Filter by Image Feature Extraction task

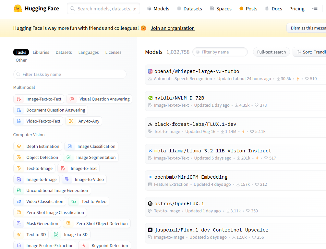coord(45,245)
